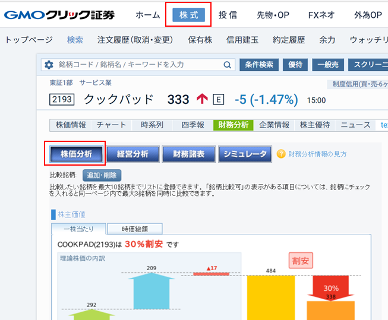Click the yellow 484 bar in chart
Screen dimensions: 388x320
point(271,298)
